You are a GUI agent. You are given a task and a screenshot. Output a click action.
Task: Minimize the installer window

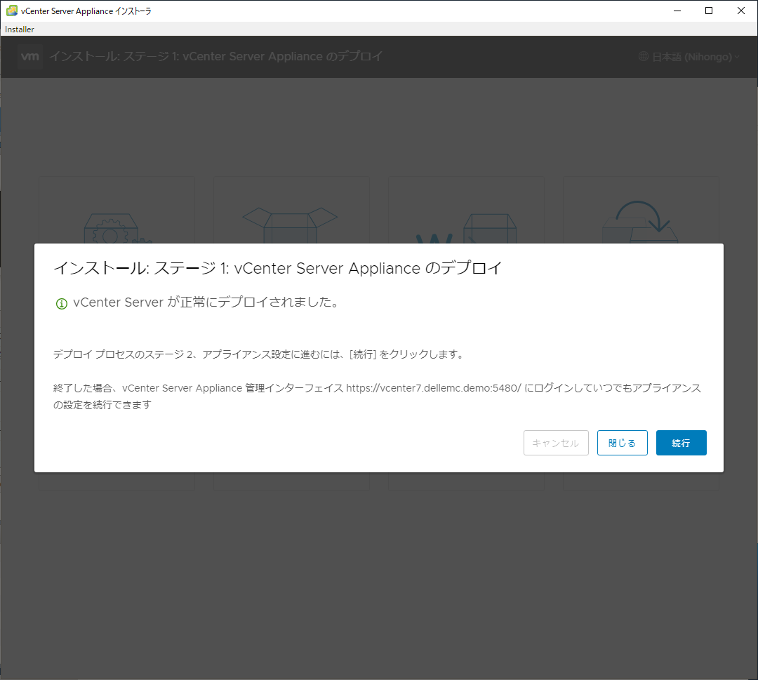point(677,11)
